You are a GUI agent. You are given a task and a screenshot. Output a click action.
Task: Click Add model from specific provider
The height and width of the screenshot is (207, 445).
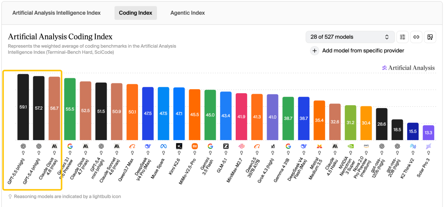(x=363, y=51)
